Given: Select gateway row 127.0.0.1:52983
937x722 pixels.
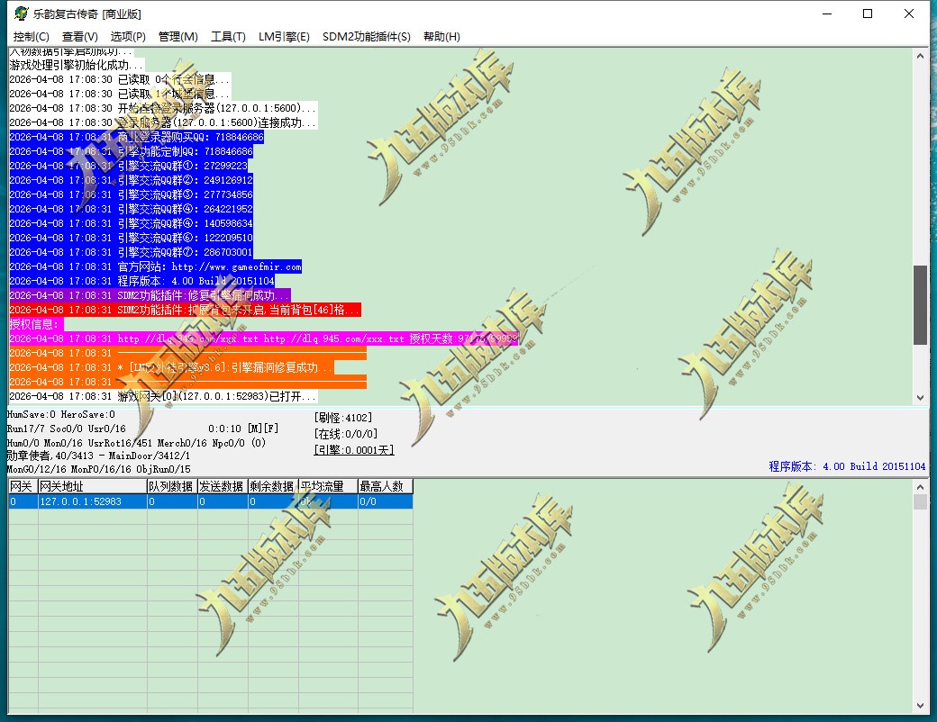Looking at the screenshot, I should pyautogui.click(x=210, y=501).
